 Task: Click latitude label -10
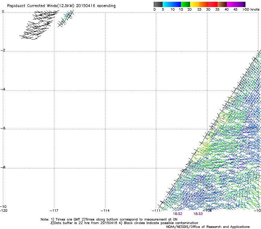click(3, 206)
